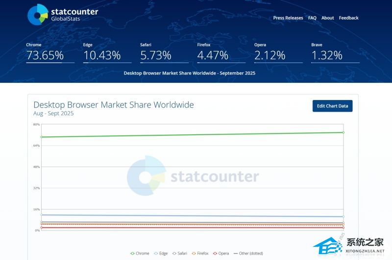
Task: Click the statcounter GlobalStats logo
Action: coord(63,15)
